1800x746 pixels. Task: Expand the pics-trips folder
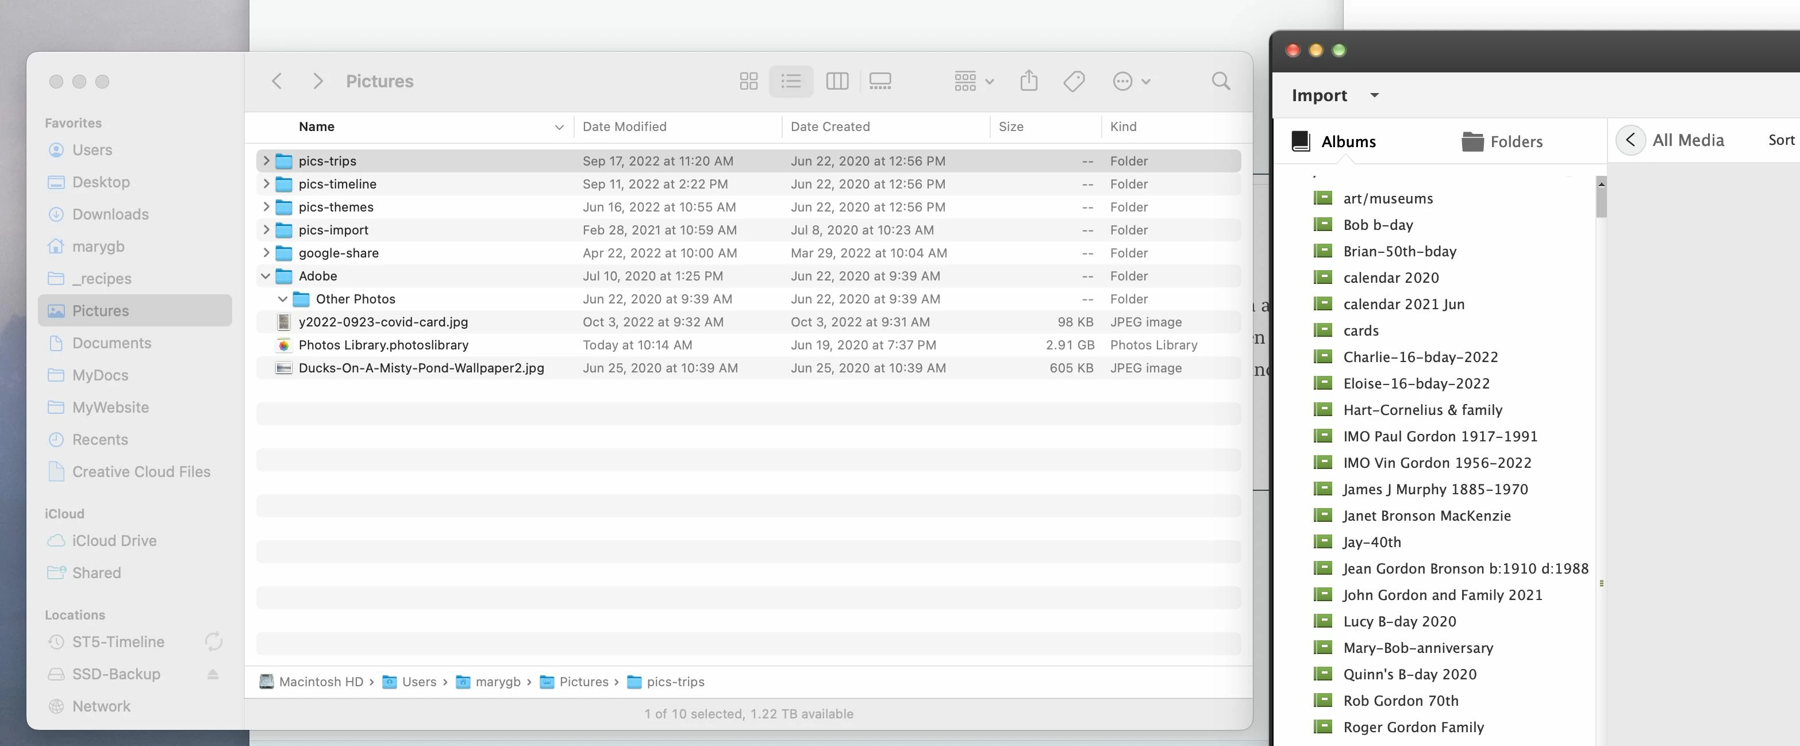266,161
